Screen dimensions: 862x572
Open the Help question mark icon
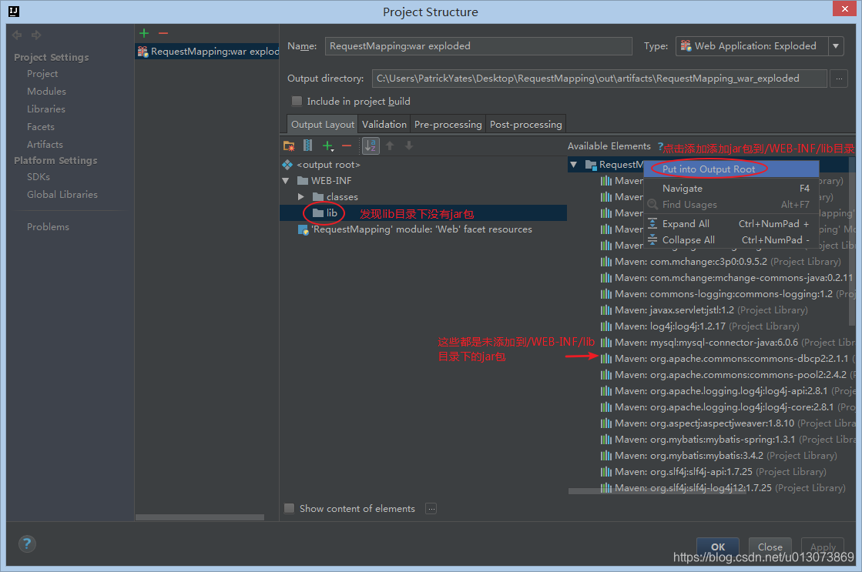point(26,544)
